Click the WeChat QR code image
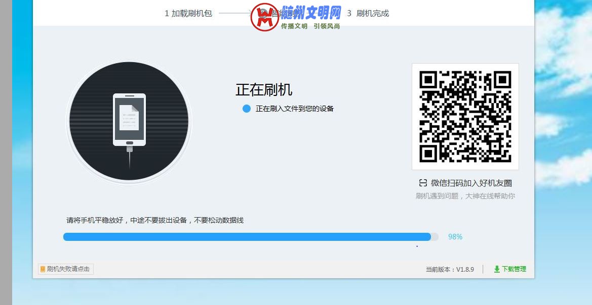 click(x=465, y=116)
